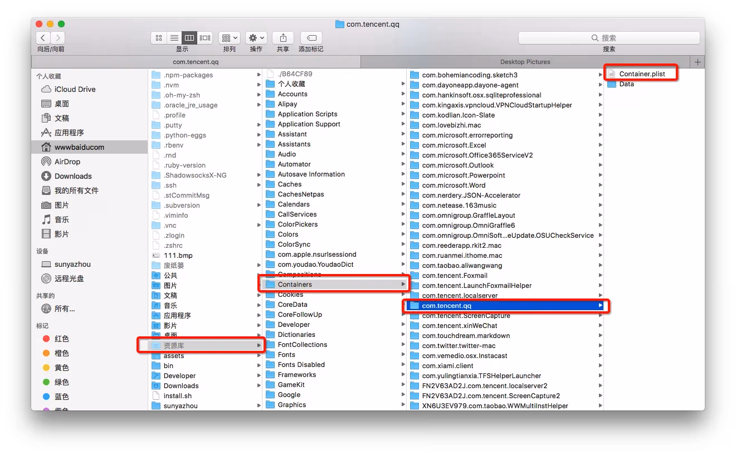Open AirDrop in the sidebar
The height and width of the screenshot is (455, 736).
pyautogui.click(x=67, y=162)
